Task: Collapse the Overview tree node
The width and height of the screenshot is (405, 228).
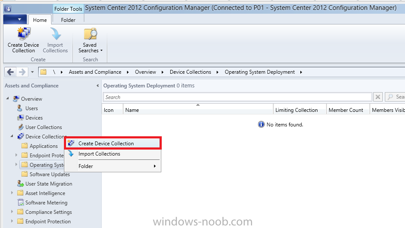Action: pyautogui.click(x=8, y=98)
